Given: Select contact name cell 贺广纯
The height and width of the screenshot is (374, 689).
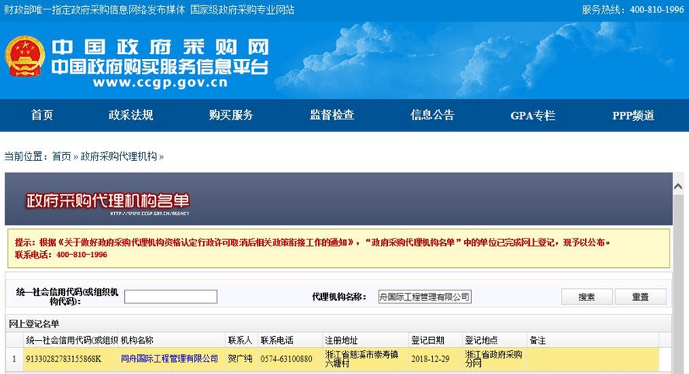Looking at the screenshot, I should (x=240, y=359).
